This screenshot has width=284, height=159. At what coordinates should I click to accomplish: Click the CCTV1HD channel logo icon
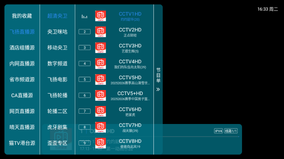point(100,16)
